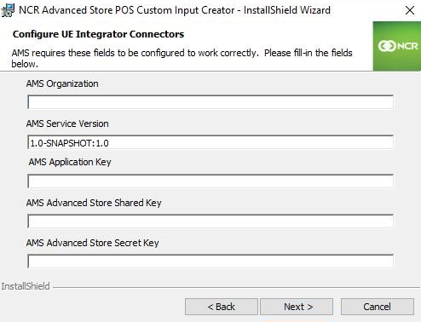The width and height of the screenshot is (421, 322).
Task: Click the AMS Advanced Store Shared Key label
Action: [x=94, y=203]
